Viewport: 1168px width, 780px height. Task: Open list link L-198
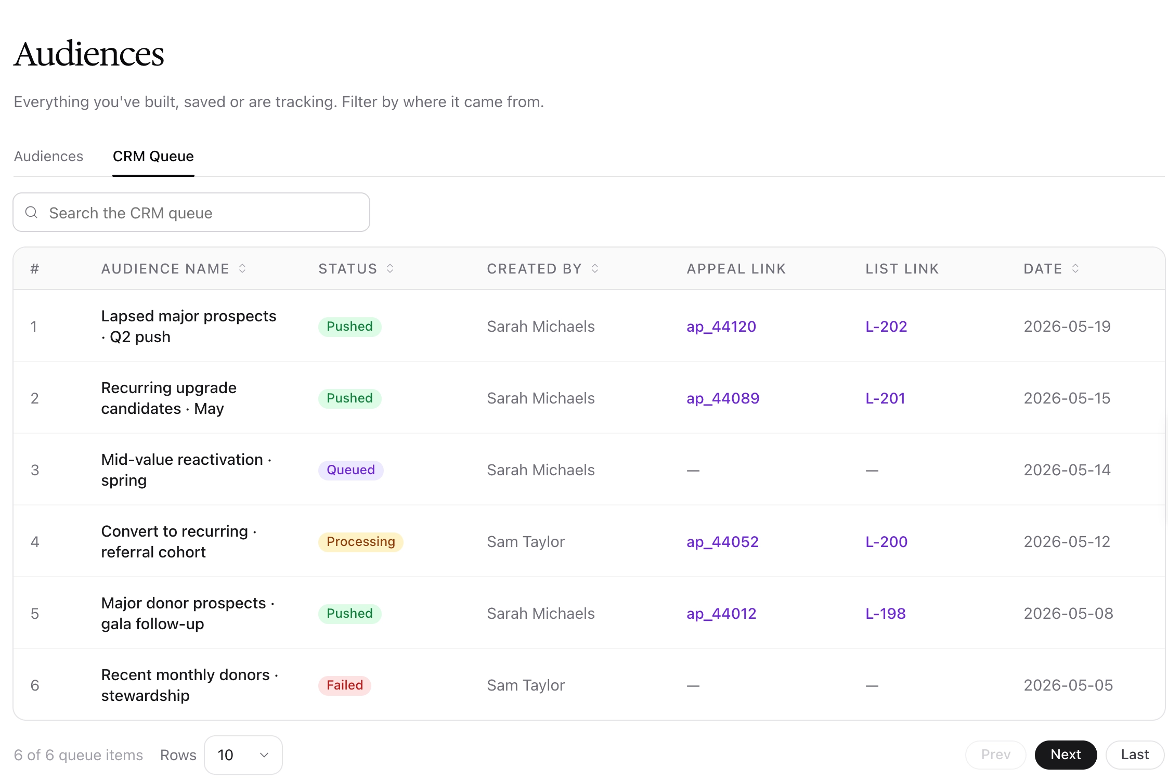pyautogui.click(x=886, y=613)
